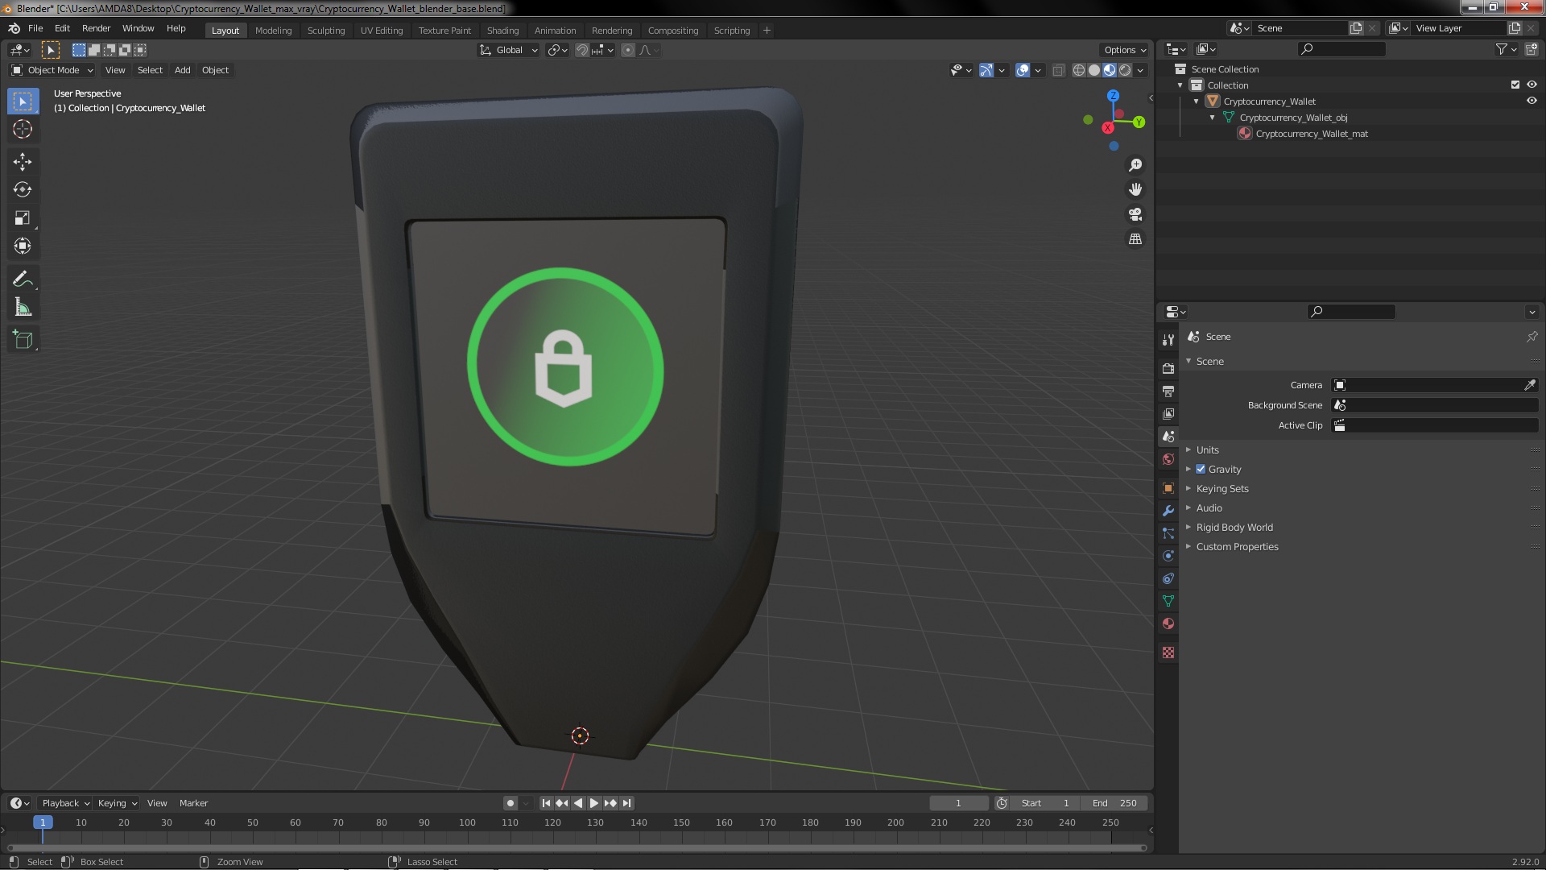Jump to the start frame
Screen dimensions: 1546x870
pos(546,803)
